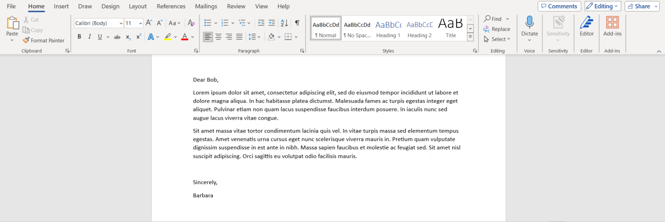This screenshot has width=665, height=222.
Task: Switch to the Review tab
Action: pos(236,6)
